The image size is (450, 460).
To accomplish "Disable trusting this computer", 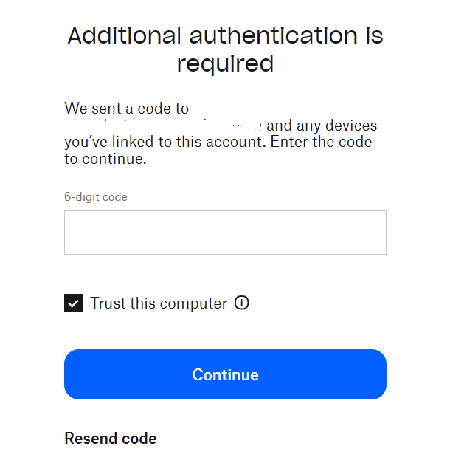I will click(x=73, y=303).
